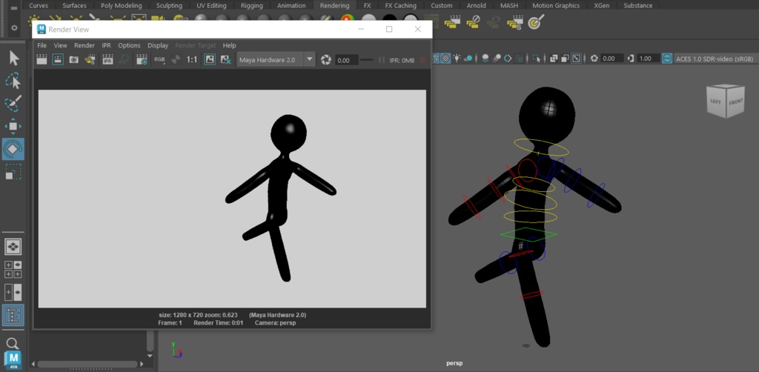Switch to the UV Editing shelf tab
Screen dimensions: 759x372
coord(211,5)
